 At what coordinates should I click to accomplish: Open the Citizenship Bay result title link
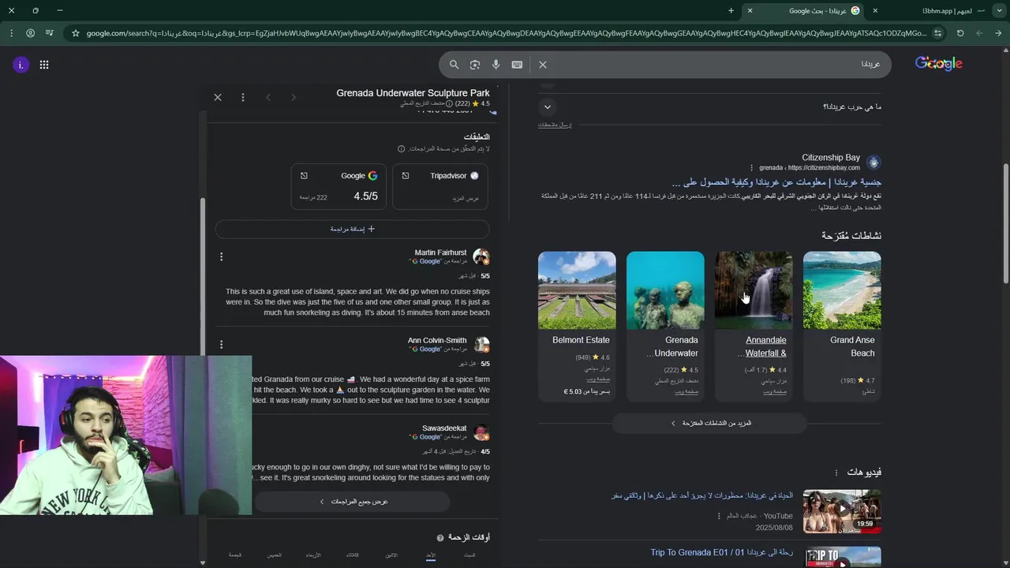pos(776,182)
